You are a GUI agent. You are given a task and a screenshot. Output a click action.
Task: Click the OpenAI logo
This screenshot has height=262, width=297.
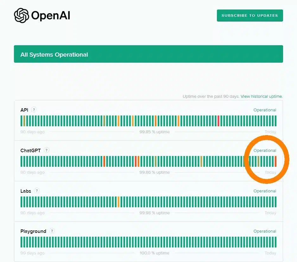pos(42,15)
